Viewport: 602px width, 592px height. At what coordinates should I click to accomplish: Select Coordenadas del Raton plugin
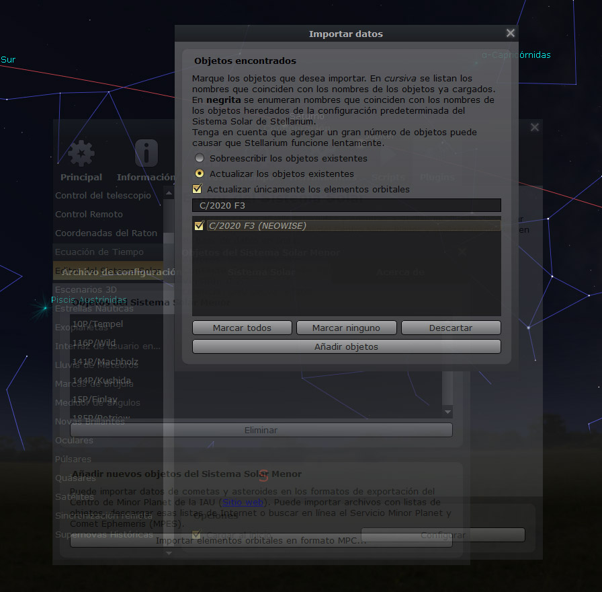(x=106, y=233)
